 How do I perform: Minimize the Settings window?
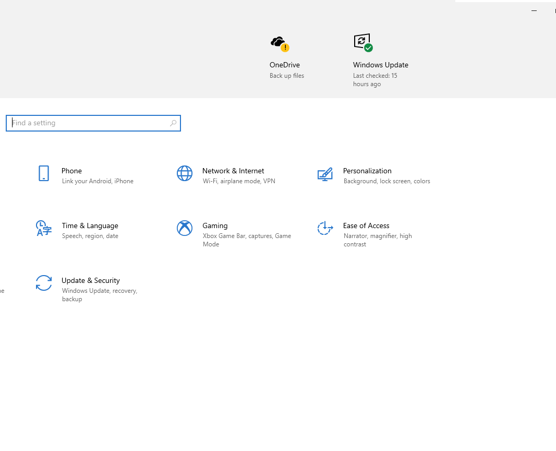534,10
